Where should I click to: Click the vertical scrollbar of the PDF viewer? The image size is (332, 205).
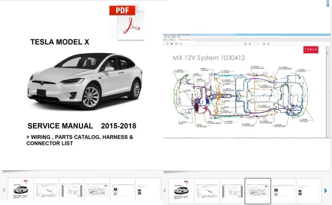pos(328,92)
